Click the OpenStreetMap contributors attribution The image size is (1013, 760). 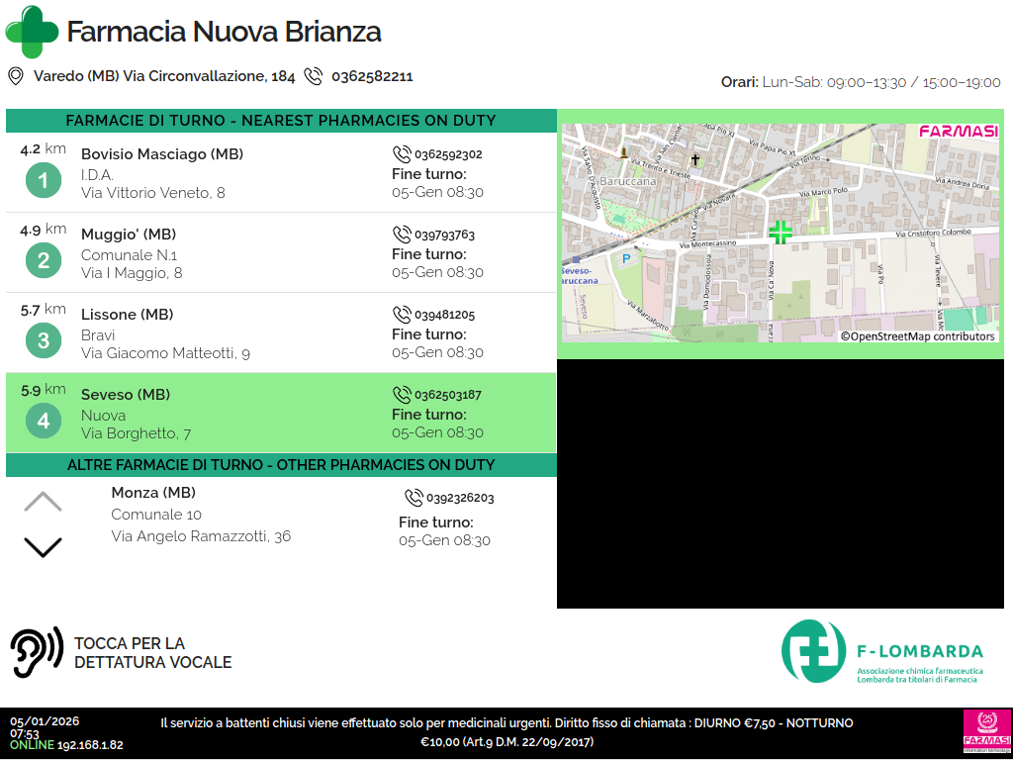(x=918, y=336)
